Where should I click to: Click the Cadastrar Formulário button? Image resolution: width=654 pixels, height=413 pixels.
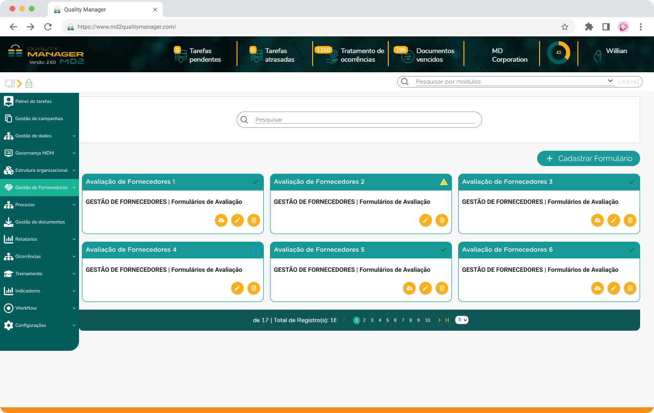[588, 158]
